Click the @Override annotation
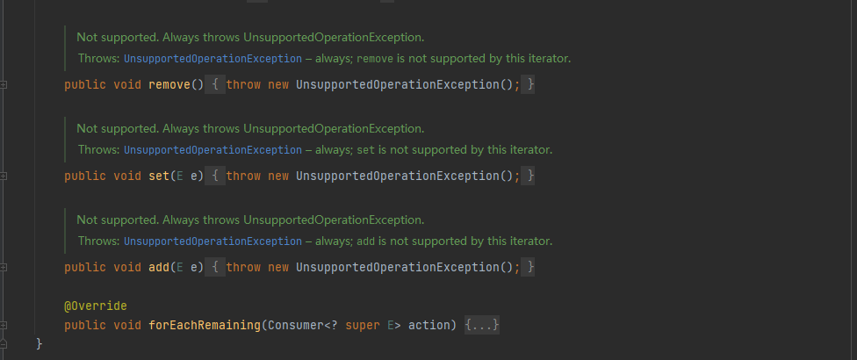857x360 pixels. click(x=96, y=306)
